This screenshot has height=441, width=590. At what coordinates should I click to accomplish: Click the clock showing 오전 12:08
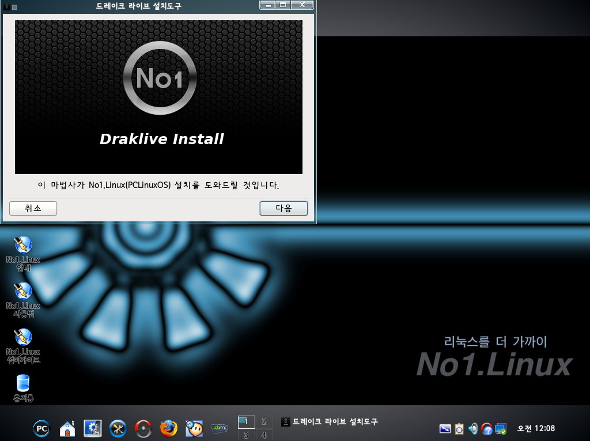point(536,428)
